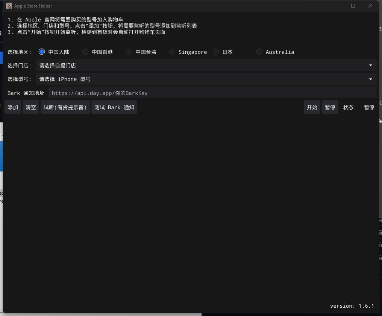The height and width of the screenshot is (316, 382).
Task: Select the 中国台湾 region option
Action: (129, 52)
